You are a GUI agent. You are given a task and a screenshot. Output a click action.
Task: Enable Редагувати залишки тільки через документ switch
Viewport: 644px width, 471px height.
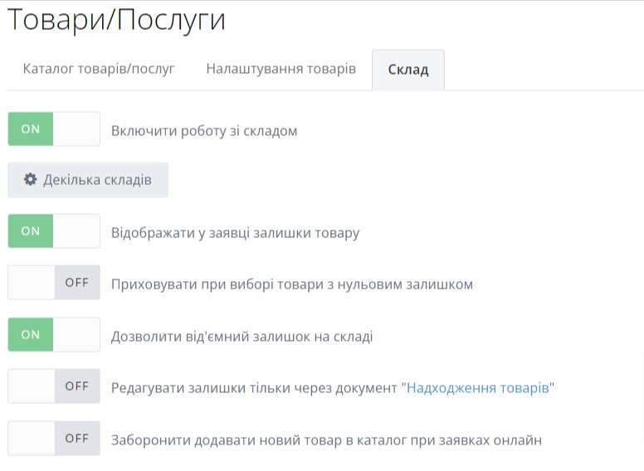point(54,386)
